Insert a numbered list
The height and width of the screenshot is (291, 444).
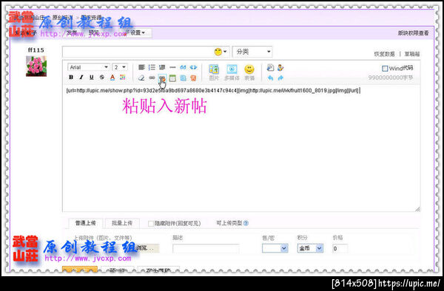152,67
